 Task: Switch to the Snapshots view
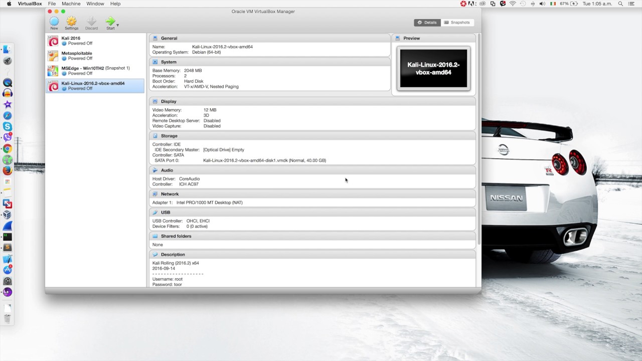pos(457,23)
